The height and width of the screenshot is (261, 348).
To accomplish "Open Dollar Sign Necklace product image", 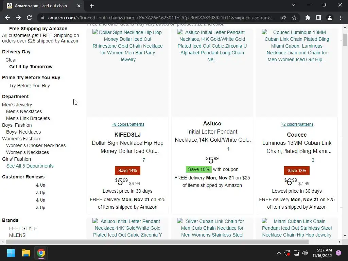I will tap(128, 72).
